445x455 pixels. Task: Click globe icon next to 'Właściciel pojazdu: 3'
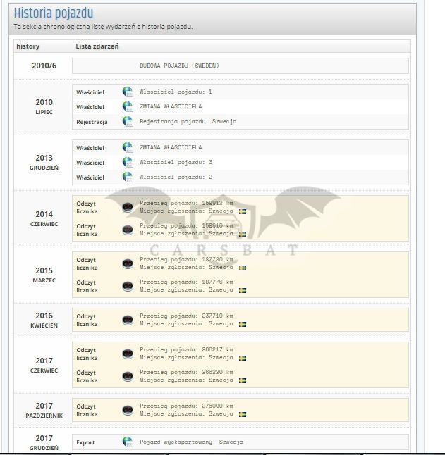pyautogui.click(x=128, y=162)
